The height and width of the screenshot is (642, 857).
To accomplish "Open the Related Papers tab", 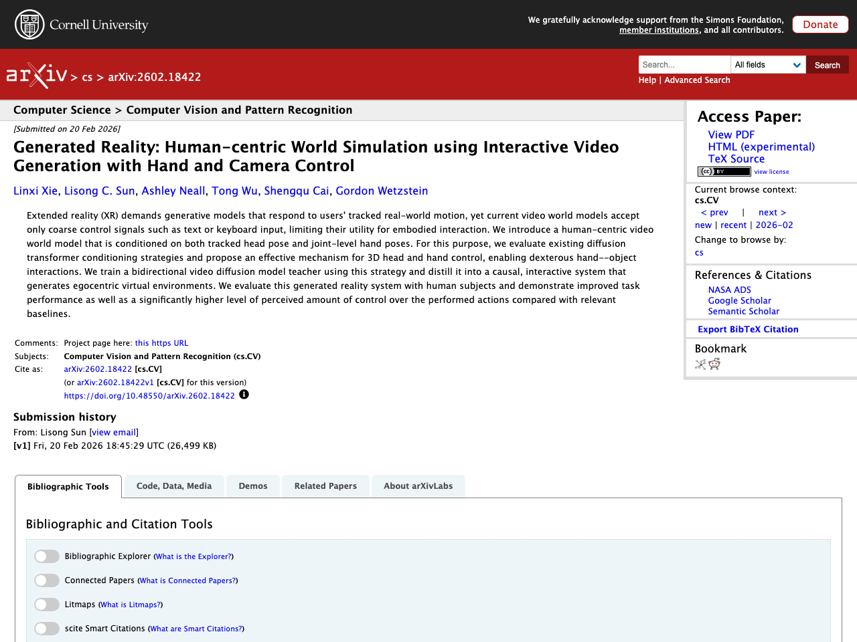I will pyautogui.click(x=325, y=486).
